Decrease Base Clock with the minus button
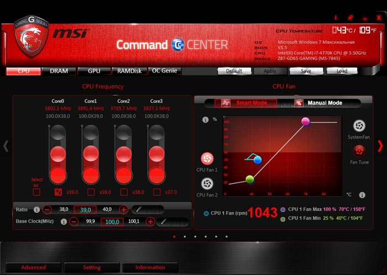Screen dimensions: 387x275 [x=74, y=221]
